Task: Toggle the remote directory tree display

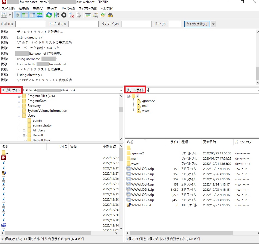Action: coord(32,15)
